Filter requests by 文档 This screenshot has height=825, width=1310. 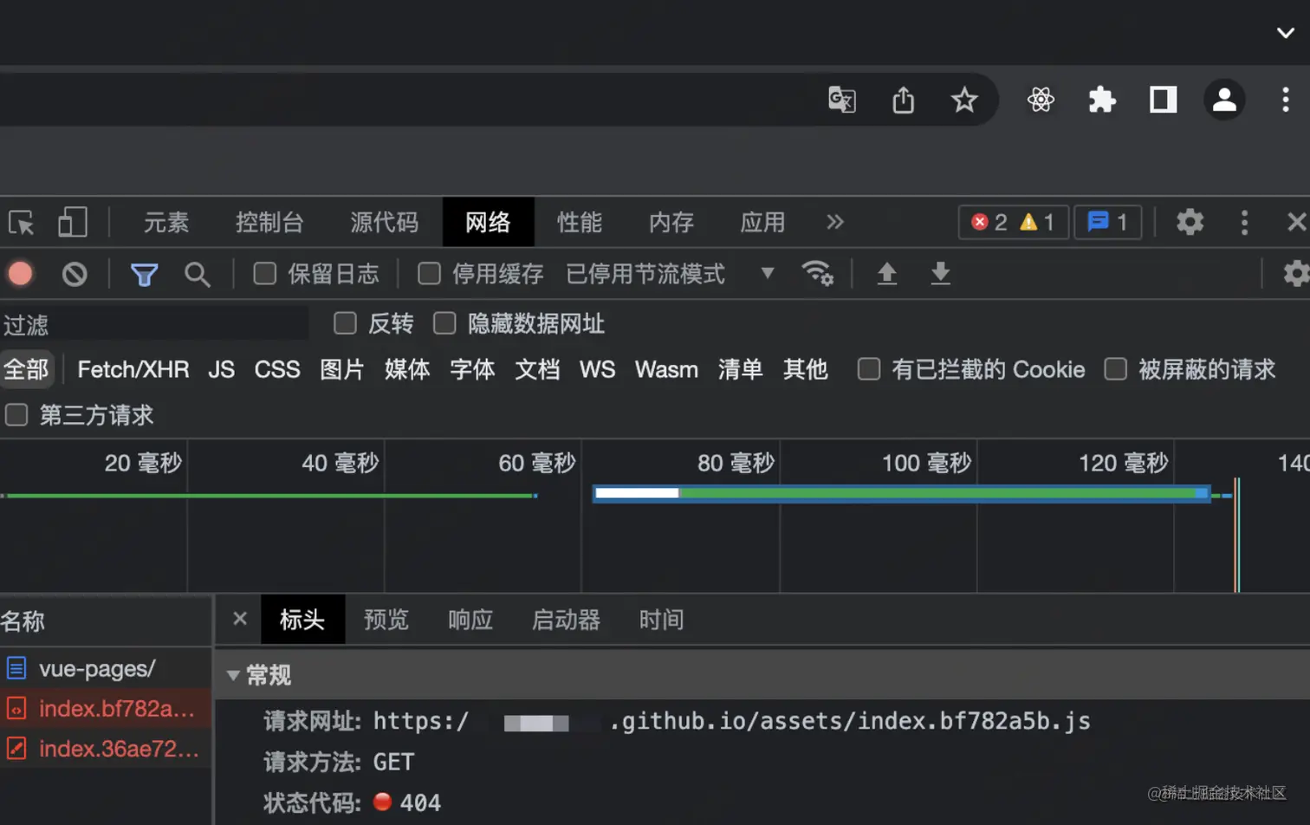coord(537,369)
